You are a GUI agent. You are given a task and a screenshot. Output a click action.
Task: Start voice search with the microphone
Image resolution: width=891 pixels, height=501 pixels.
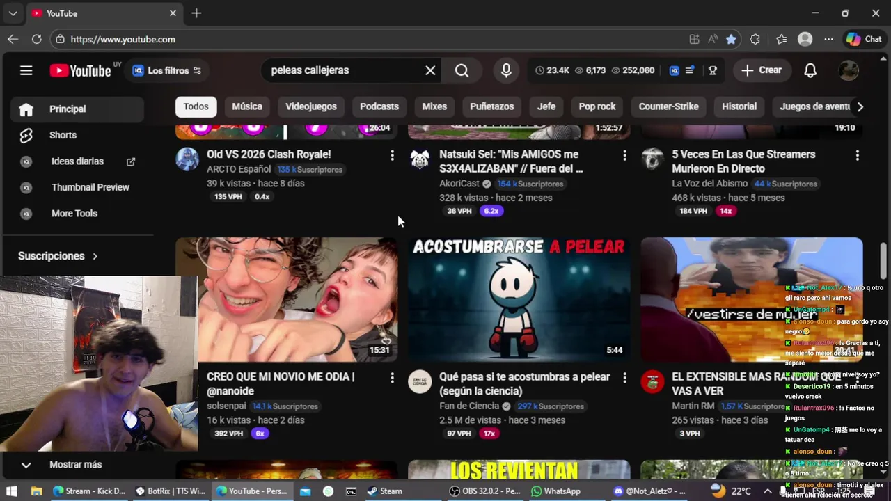click(506, 70)
